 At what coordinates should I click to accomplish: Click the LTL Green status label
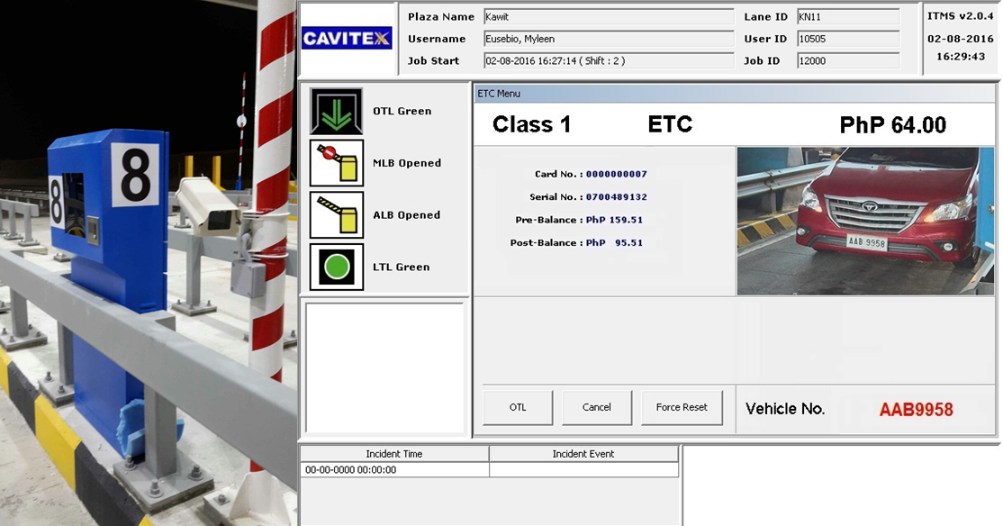click(401, 267)
